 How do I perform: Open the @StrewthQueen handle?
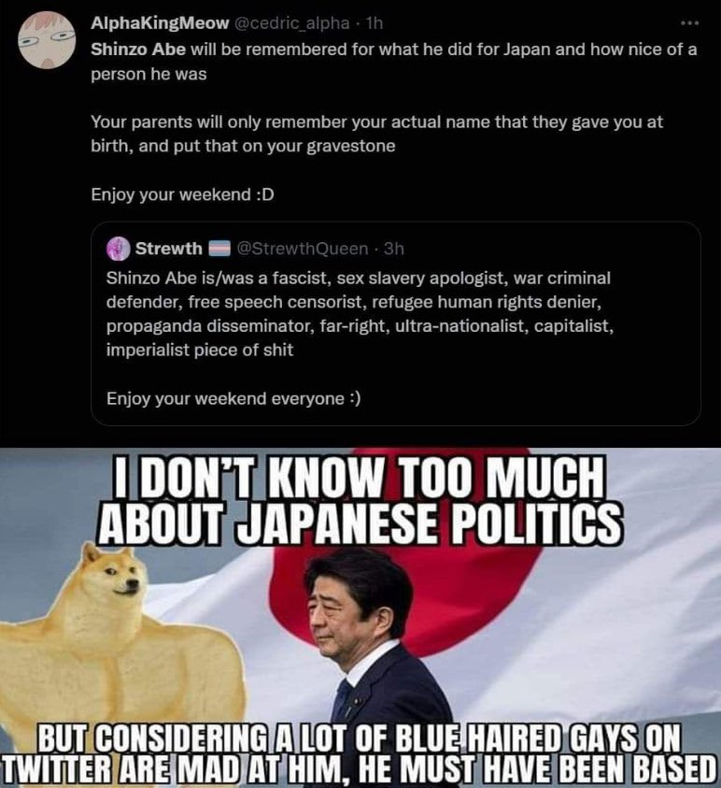[303, 249]
